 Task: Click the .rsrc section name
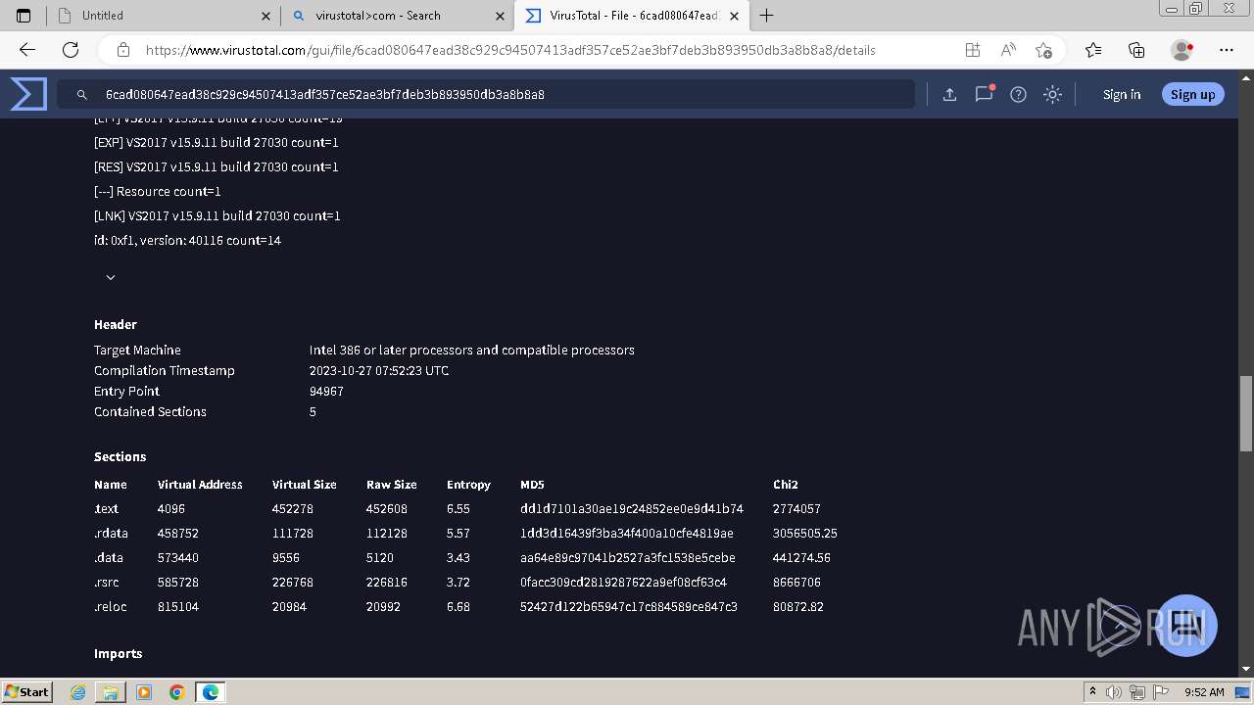(107, 583)
